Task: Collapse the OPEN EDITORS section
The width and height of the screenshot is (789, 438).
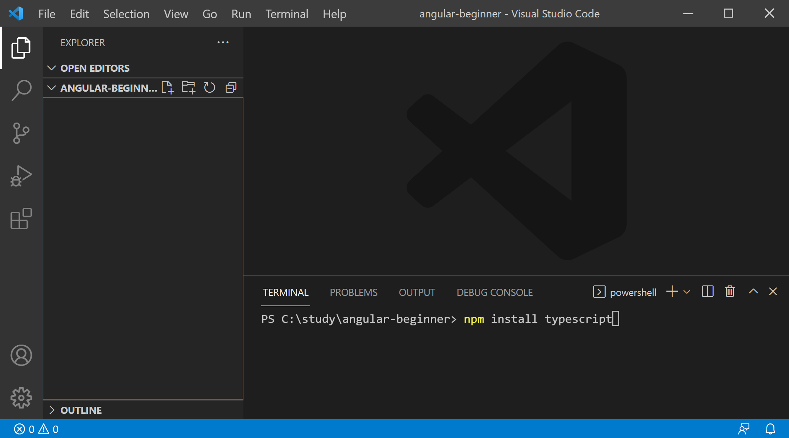Action: 52,68
